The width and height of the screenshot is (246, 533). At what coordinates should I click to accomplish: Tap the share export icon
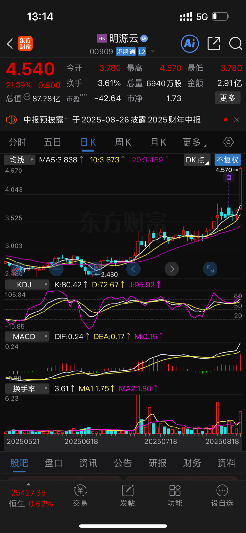pyautogui.click(x=214, y=44)
